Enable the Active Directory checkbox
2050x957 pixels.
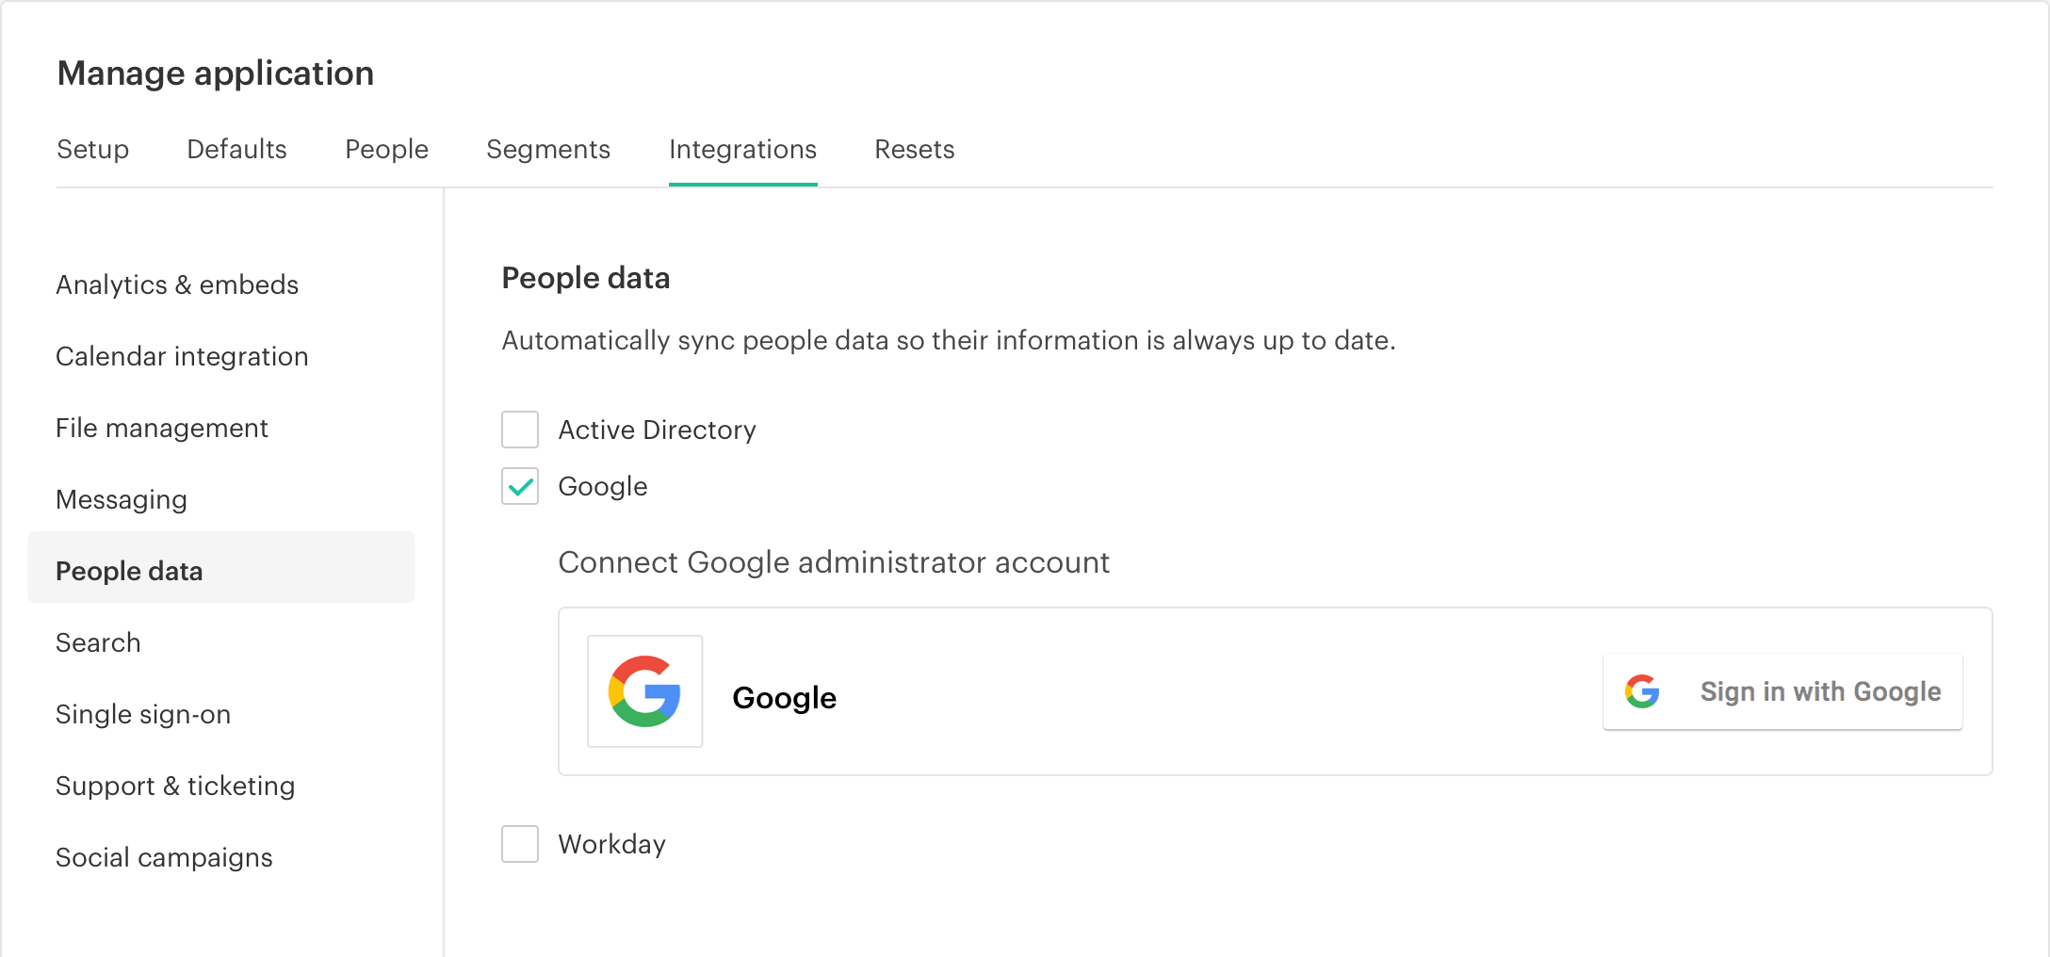coord(519,430)
